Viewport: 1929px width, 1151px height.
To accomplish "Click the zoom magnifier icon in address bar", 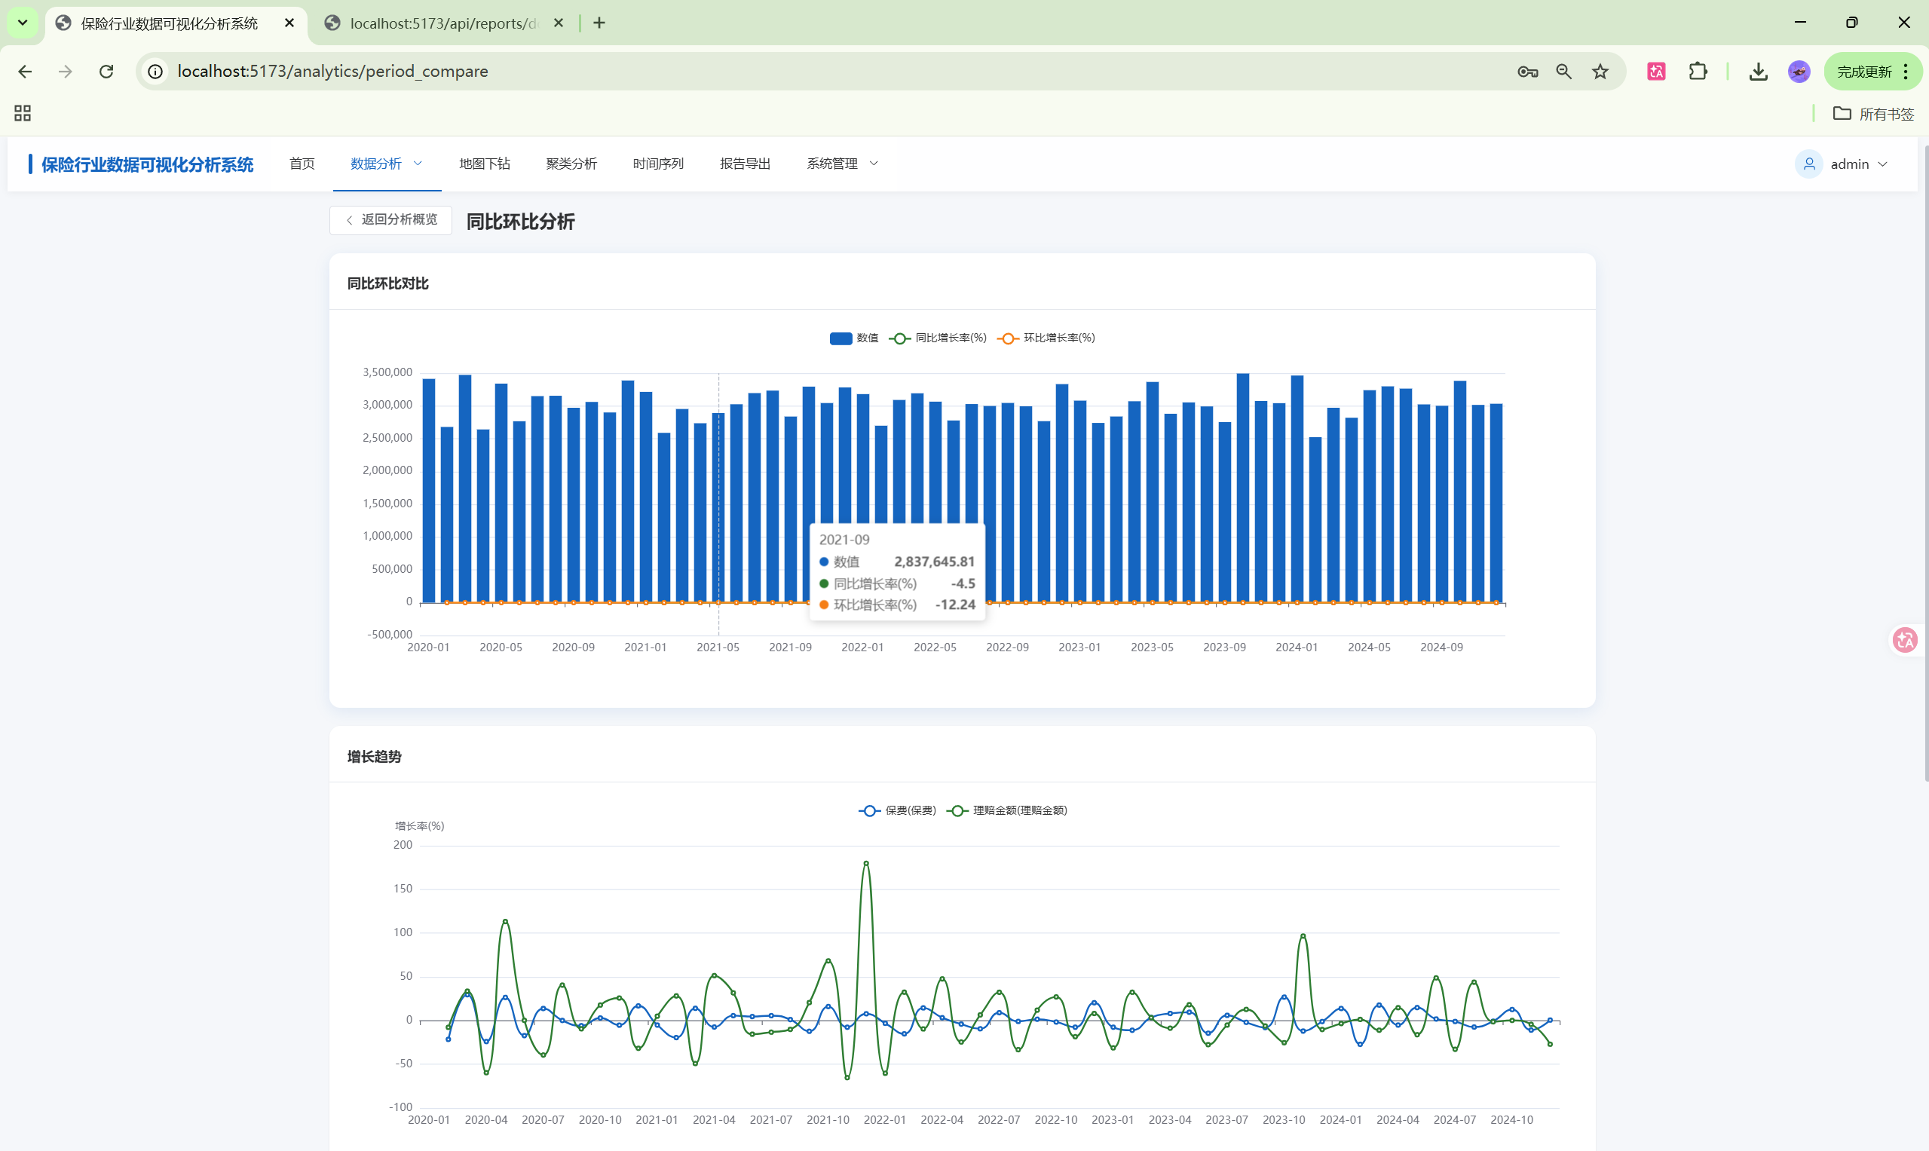I will pyautogui.click(x=1563, y=72).
